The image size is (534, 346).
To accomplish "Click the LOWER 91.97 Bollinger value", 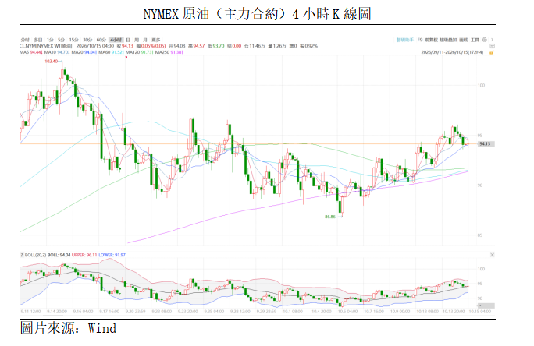I will tap(112, 255).
